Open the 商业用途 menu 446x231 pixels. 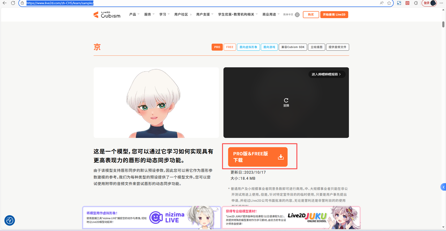271,15
